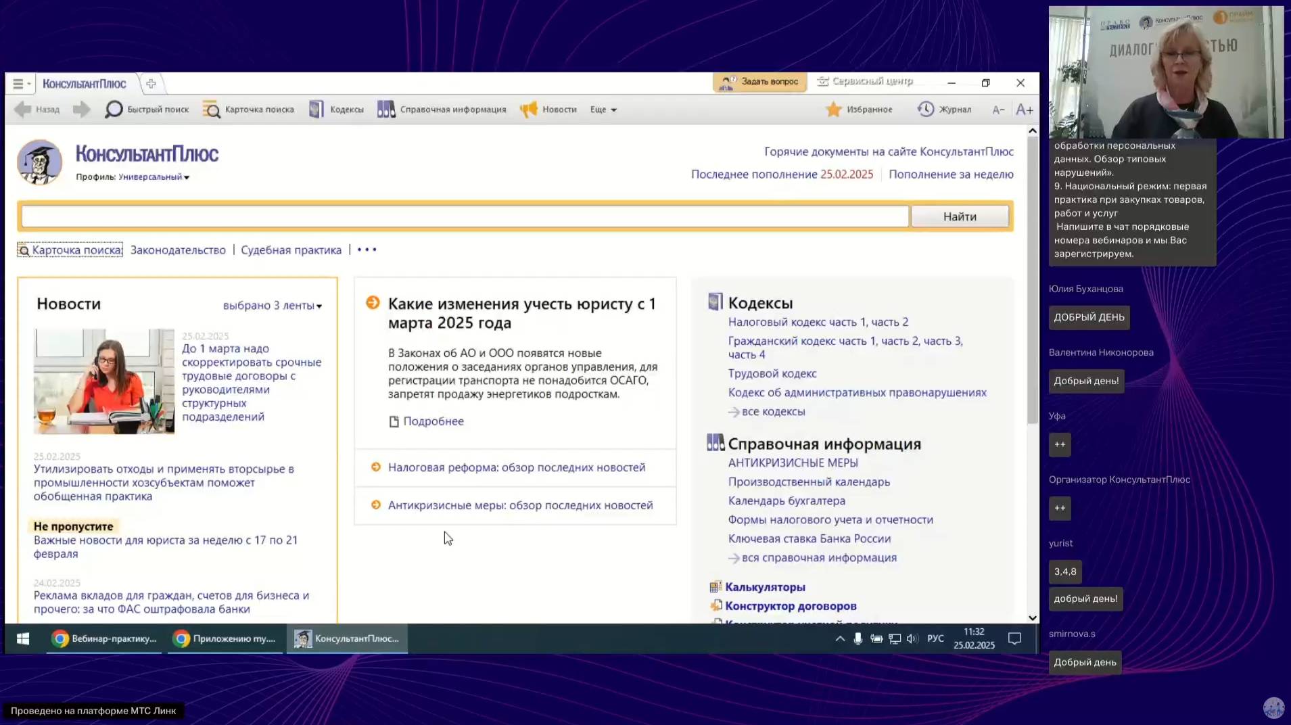Click the main search input field

(465, 216)
